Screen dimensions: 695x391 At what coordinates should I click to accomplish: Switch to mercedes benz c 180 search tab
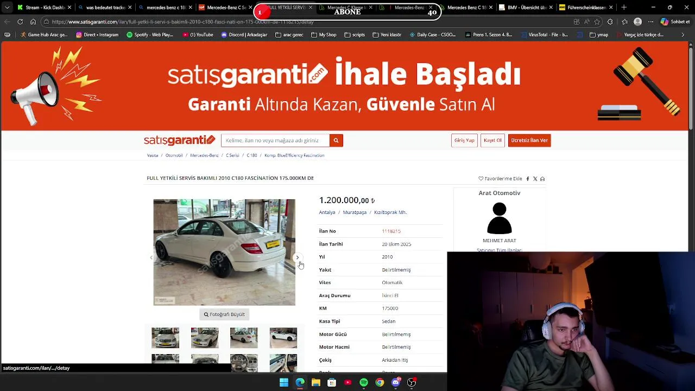coord(166,8)
